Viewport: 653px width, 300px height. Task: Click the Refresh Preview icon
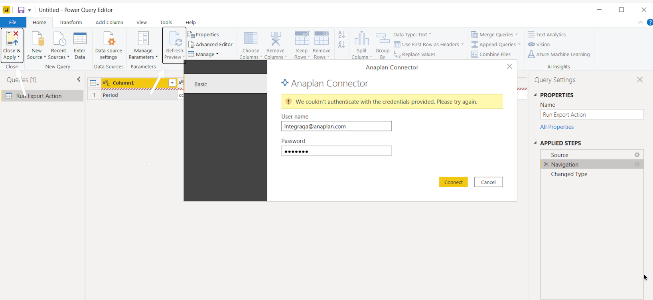point(175,39)
